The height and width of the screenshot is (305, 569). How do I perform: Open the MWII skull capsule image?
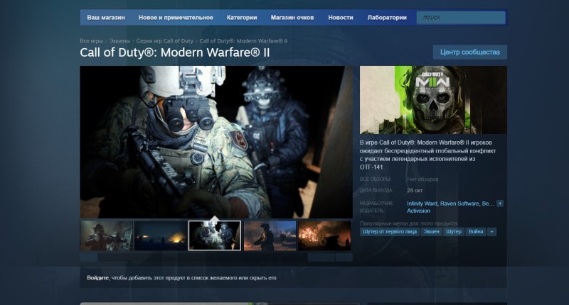click(x=433, y=100)
